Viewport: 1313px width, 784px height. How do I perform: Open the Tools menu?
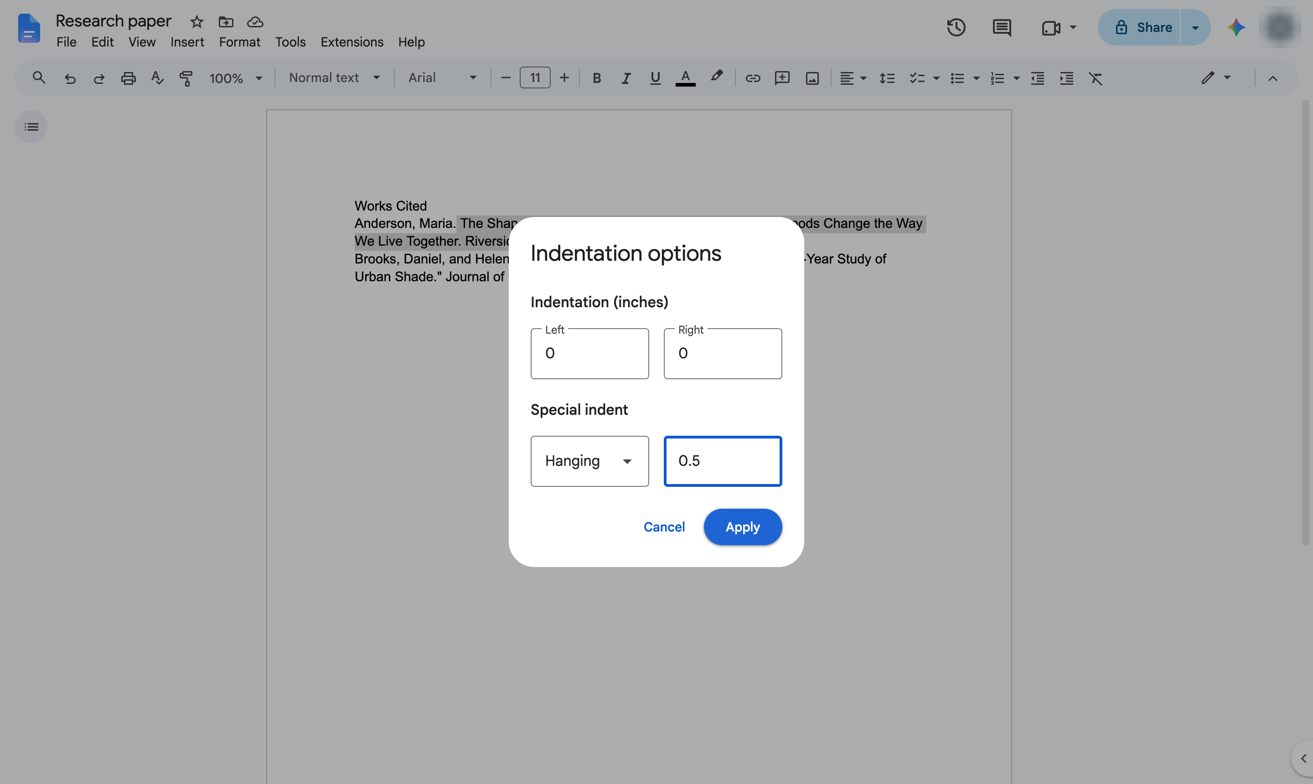point(290,42)
